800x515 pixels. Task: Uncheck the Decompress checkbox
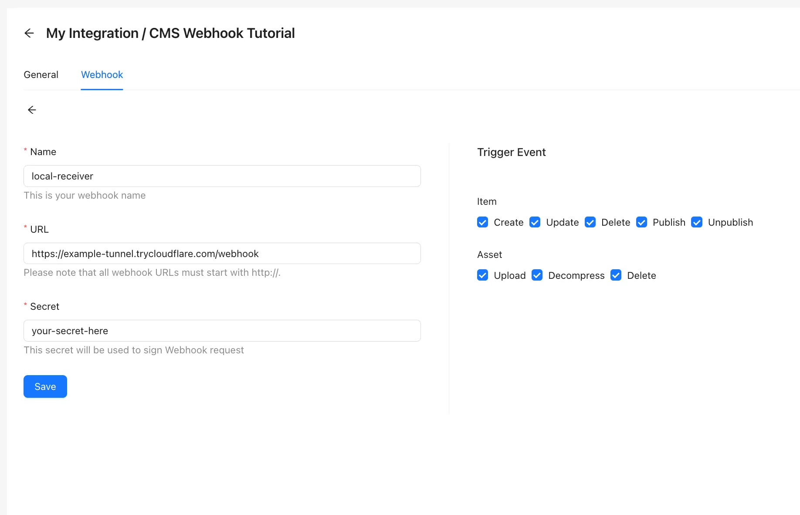pyautogui.click(x=537, y=275)
